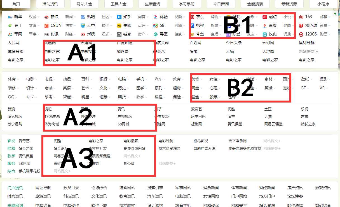Expand the 问答 dropdown
Screen dimensions: 340x207
[x=143, y=17]
